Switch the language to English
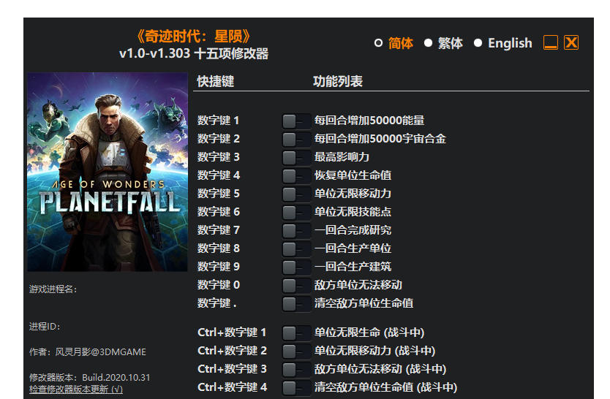 (x=478, y=42)
